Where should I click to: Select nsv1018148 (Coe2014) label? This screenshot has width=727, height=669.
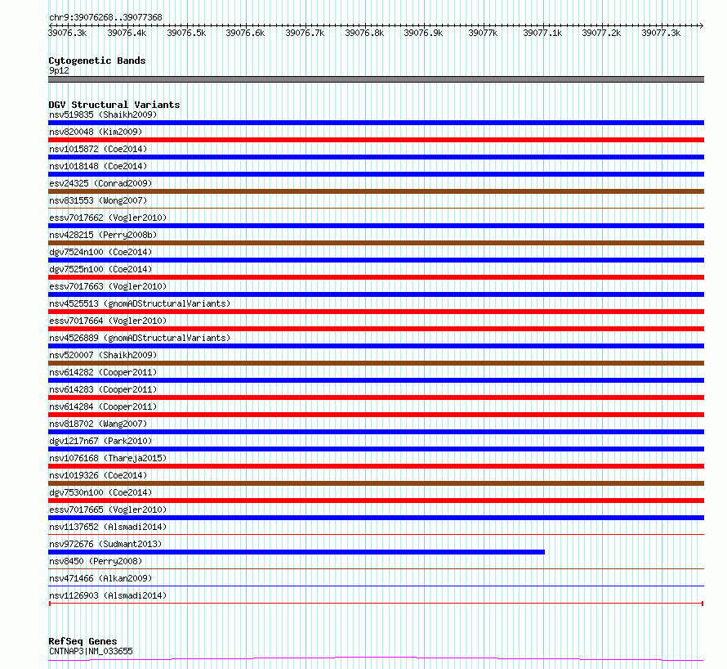(98, 166)
